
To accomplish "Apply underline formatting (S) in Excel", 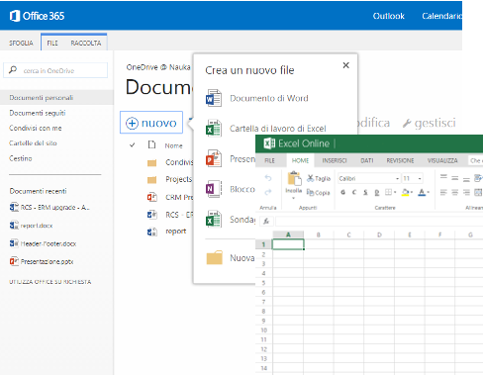I will pos(365,192).
